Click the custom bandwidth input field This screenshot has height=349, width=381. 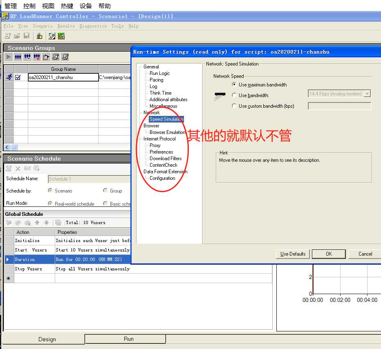[339, 106]
